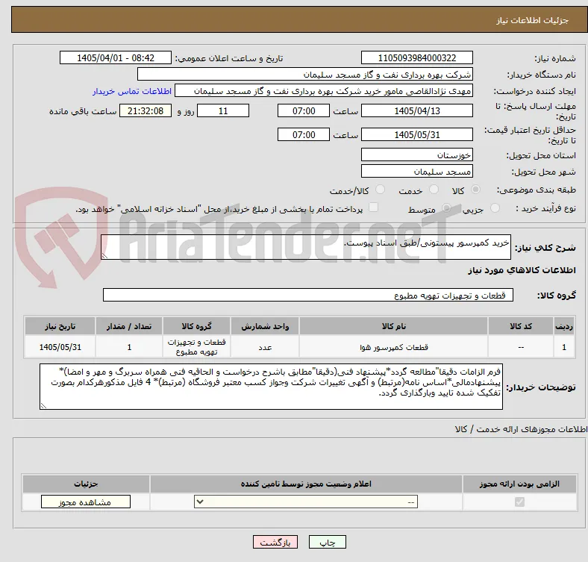Image resolution: width=588 pixels, height=562 pixels.
Task: Click the عدد unit cell
Action: (265, 347)
